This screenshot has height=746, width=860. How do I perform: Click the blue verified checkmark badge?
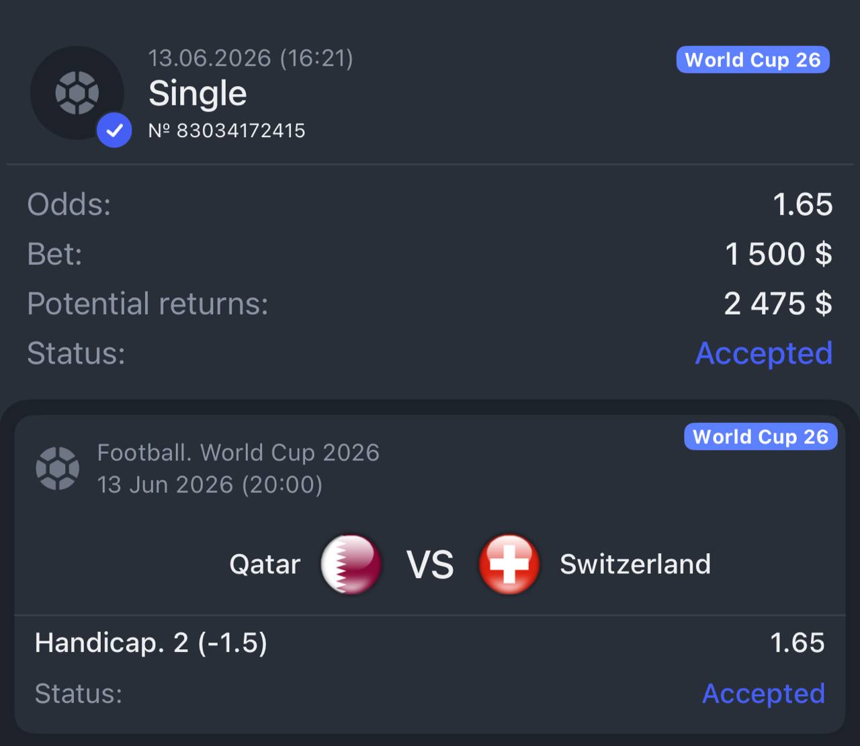[114, 130]
